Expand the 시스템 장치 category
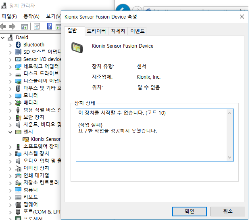 10,154
